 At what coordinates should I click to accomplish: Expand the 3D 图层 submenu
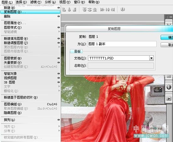tap(30, 82)
